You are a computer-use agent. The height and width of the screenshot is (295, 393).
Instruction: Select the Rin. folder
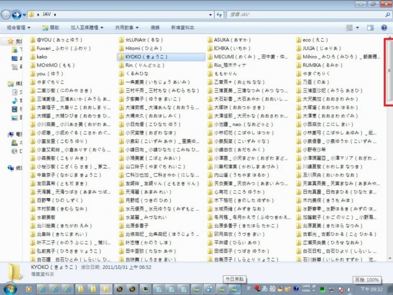141,65
